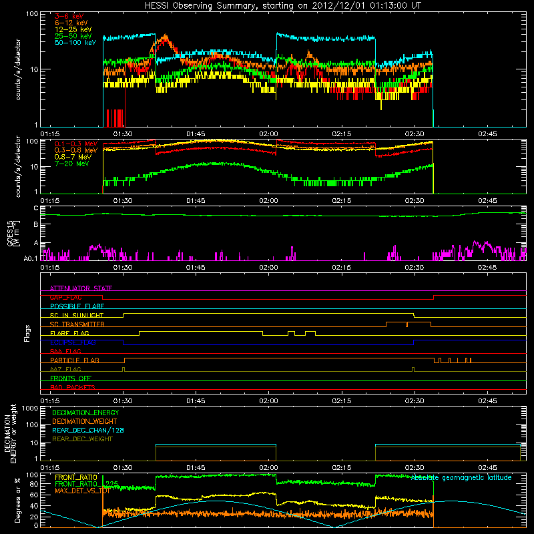Click the REAR_DEC_CHAN/128 legend label
Viewport: 534px width, 534px height.
point(88,430)
